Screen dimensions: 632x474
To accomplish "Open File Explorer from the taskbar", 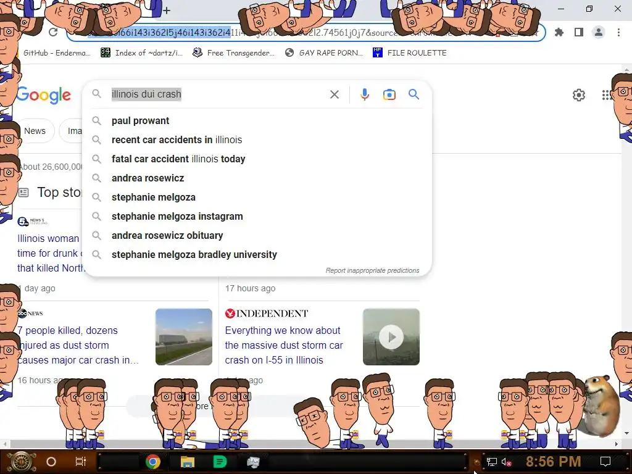I will 188,462.
